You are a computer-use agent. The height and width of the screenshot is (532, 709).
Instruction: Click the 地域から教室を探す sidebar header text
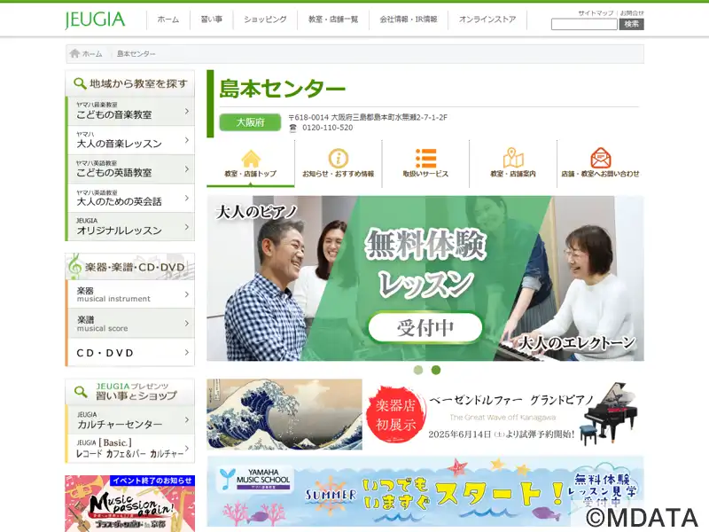coord(138,83)
